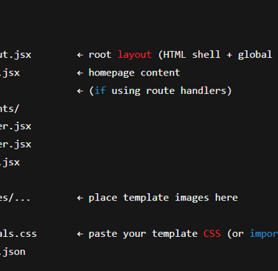Click the red "layout" keyword
Viewport: 278px width, 271px height.
pos(135,55)
